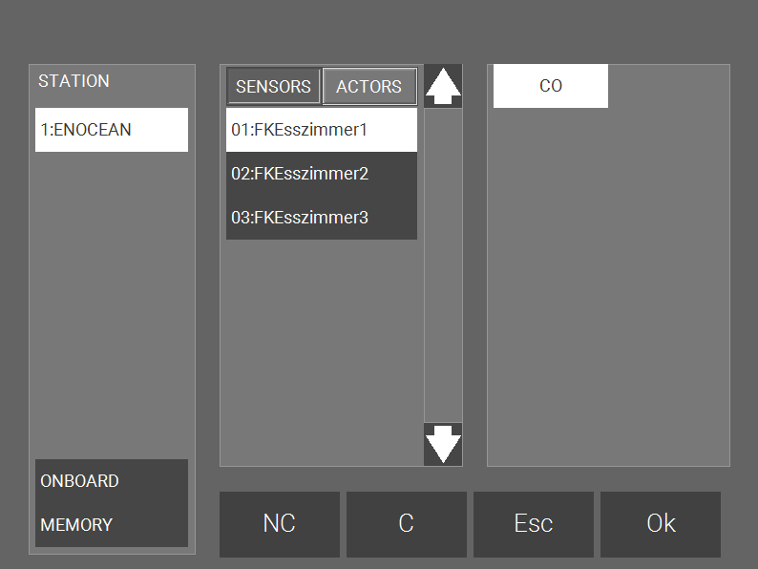The width and height of the screenshot is (758, 569).
Task: Select the 1:ENOCEAN station
Action: (x=111, y=130)
